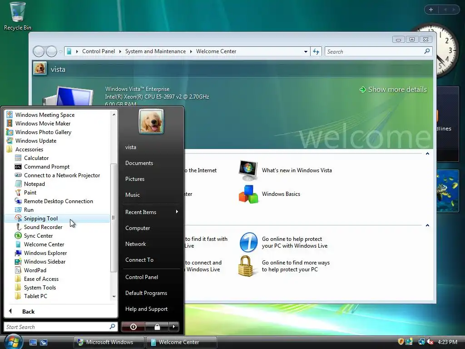Open Computer from Start menu
This screenshot has height=349, width=465.
[x=138, y=228]
